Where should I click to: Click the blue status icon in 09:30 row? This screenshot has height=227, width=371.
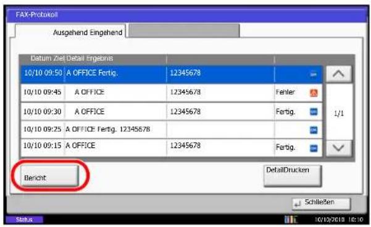(314, 111)
